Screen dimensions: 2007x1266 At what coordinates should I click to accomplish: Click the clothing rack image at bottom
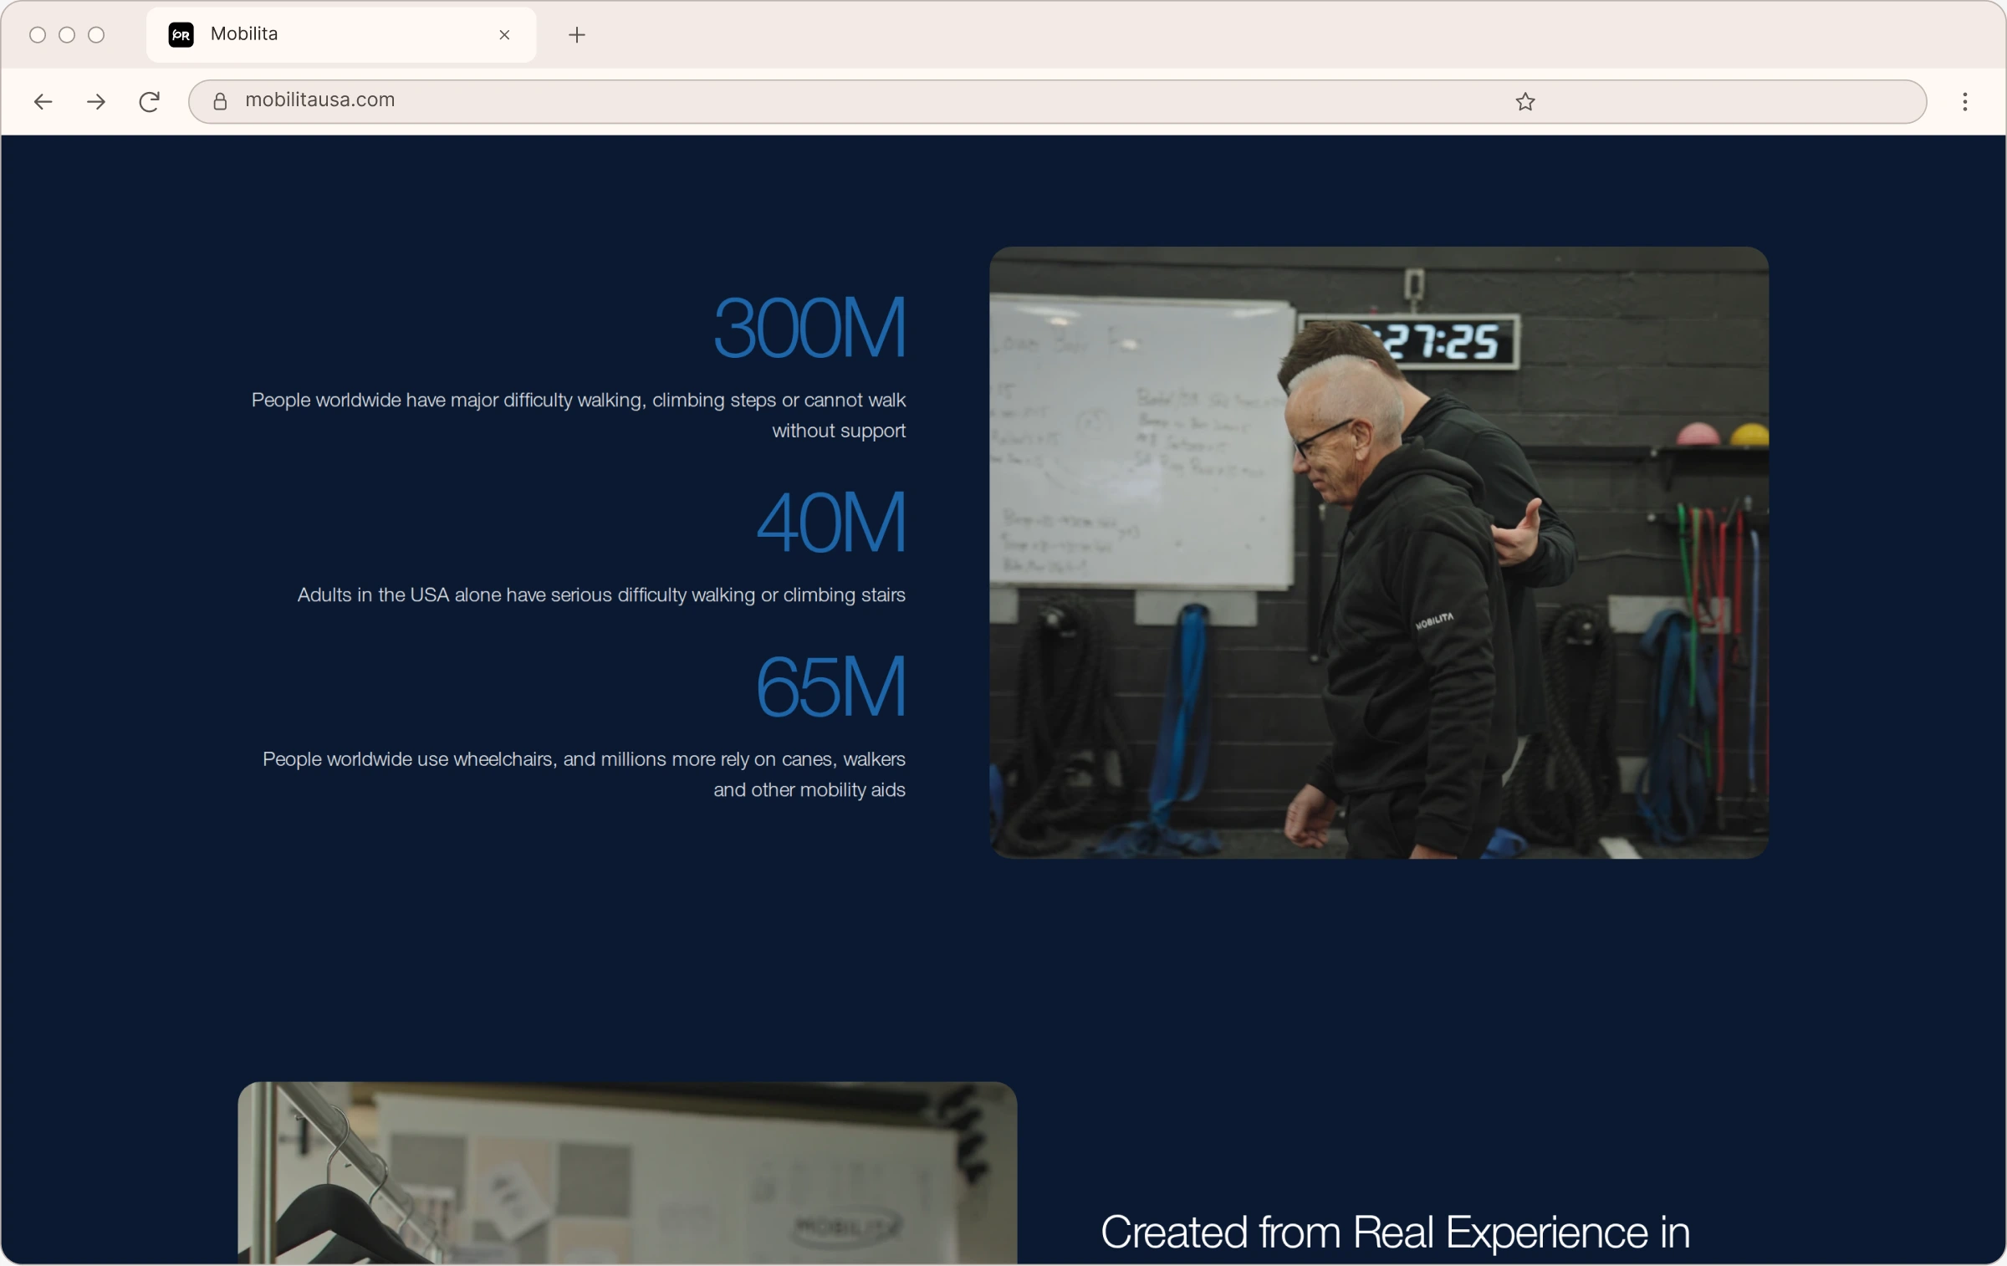[x=627, y=1172]
